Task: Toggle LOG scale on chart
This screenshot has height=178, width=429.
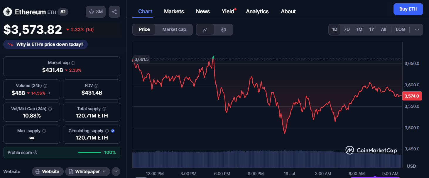Action: (x=400, y=29)
